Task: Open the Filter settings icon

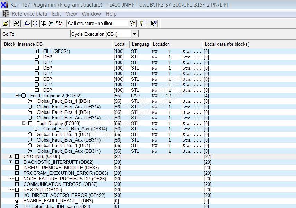Action: pos(132,24)
